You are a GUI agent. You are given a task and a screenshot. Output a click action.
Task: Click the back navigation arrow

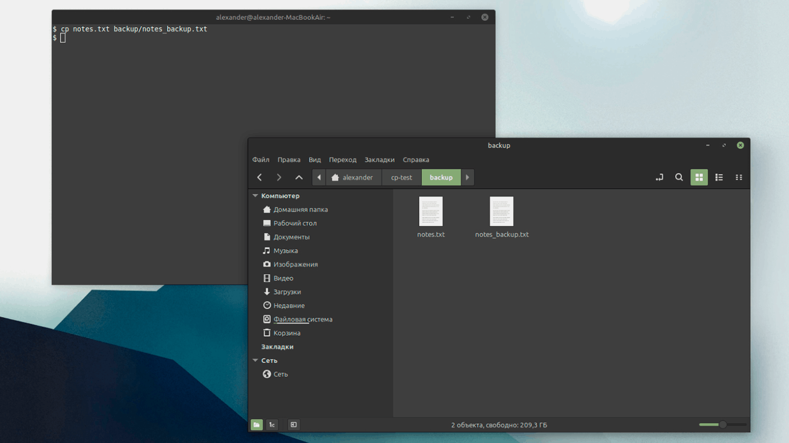tap(260, 178)
